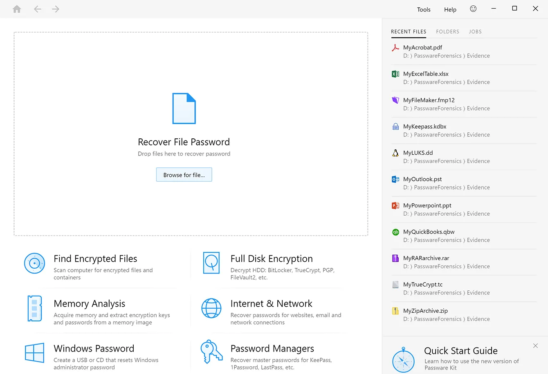Switch to the Folders tab
Screen dimensions: 548x374
click(447, 31)
